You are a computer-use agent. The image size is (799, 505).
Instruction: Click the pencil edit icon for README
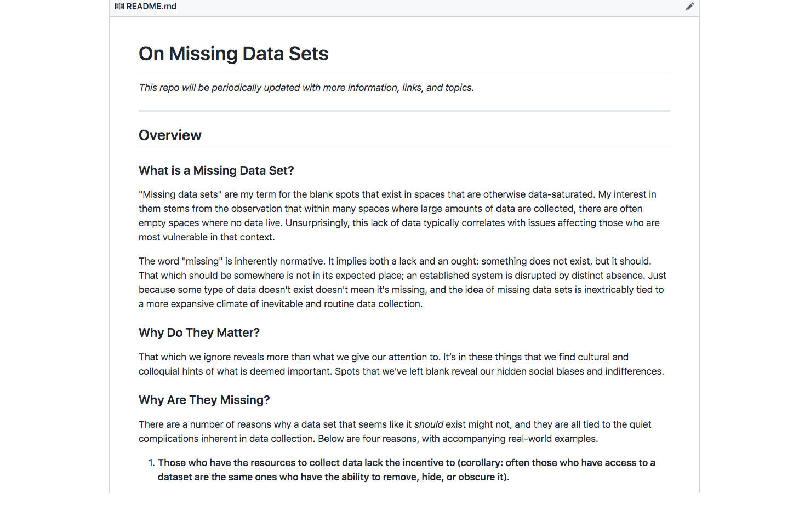coord(689,7)
